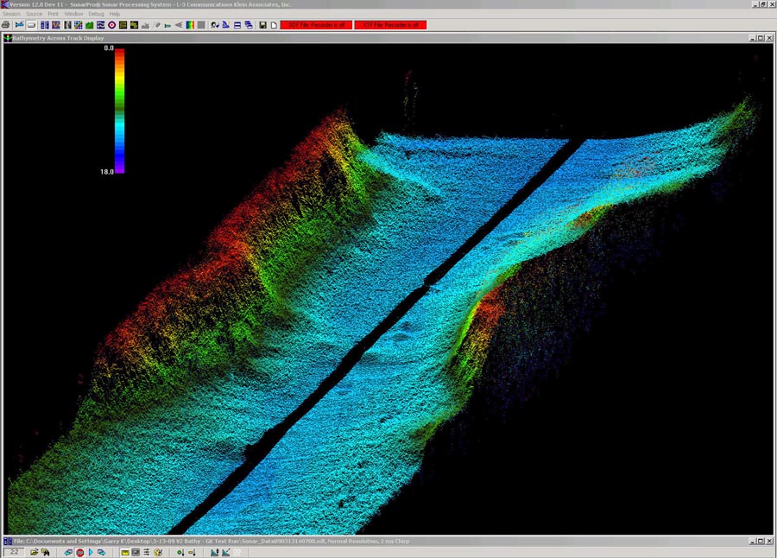Image resolution: width=777 pixels, height=558 pixels.
Task: Click the paint palette icon in bottom toolbar
Action: pyautogui.click(x=158, y=552)
